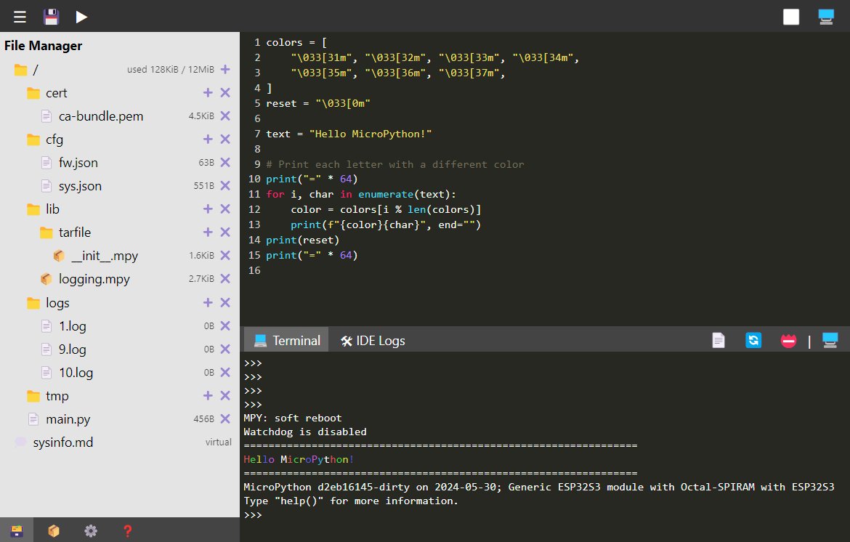Click the blue refresh icon in terminal toolbar
Image resolution: width=850 pixels, height=542 pixels.
pyautogui.click(x=753, y=340)
